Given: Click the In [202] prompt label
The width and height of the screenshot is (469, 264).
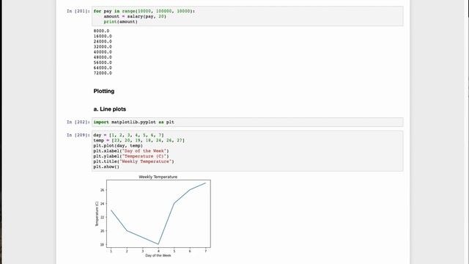Looking at the screenshot, I should pyautogui.click(x=78, y=122).
